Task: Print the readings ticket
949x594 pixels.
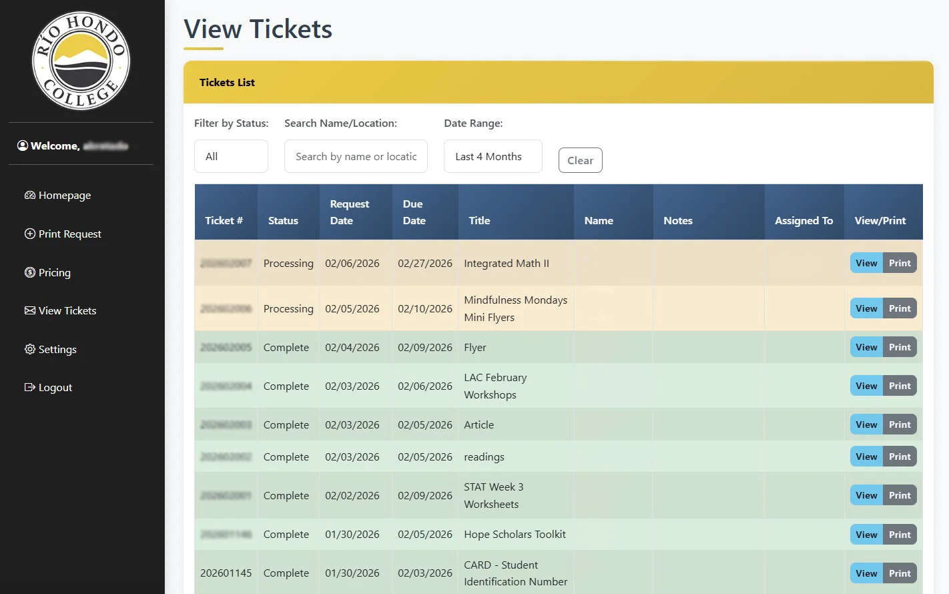Action: [x=900, y=457]
